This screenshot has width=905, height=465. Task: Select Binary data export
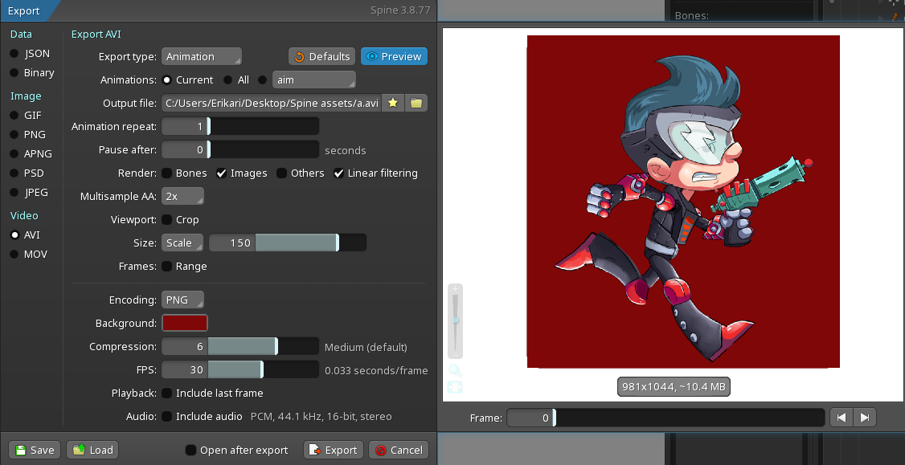(x=14, y=73)
